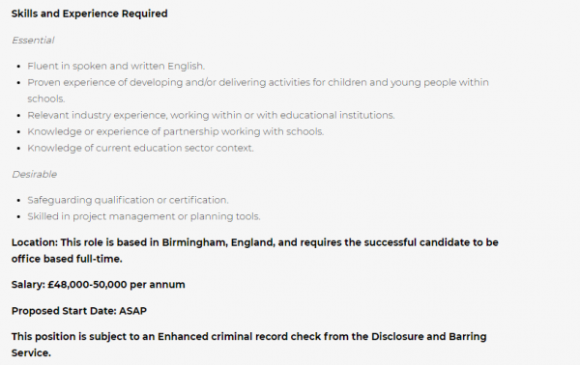This screenshot has height=365, width=580.
Task: Click the office based full-time text
Action: pos(67,259)
